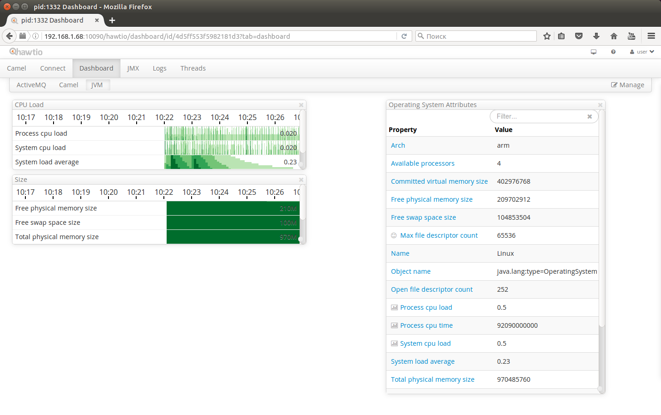Click the Operating System Attributes scrollbar

tap(601, 219)
